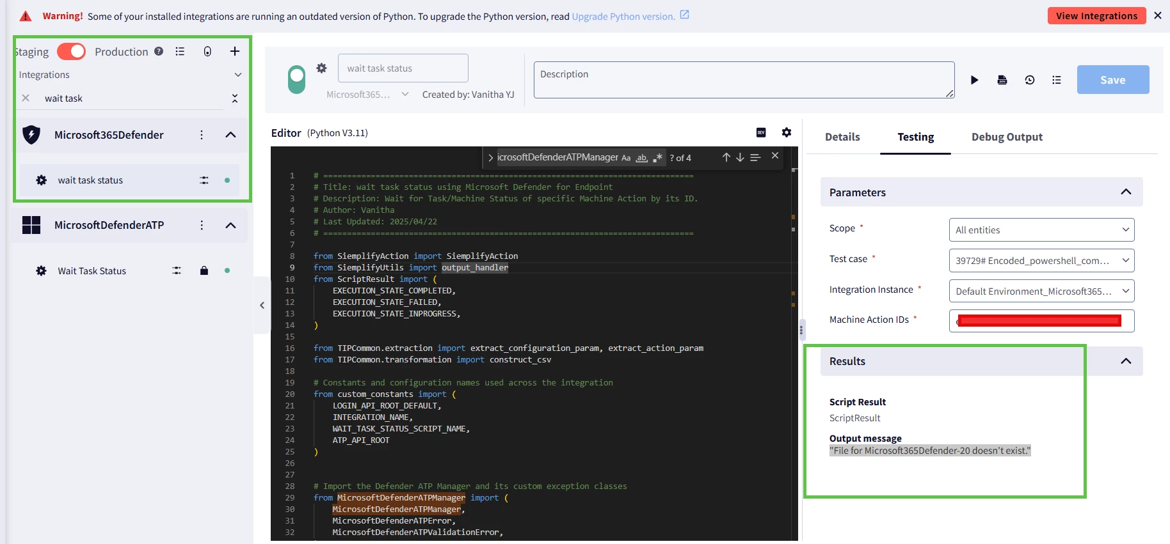
Task: Click 'output_handler' highlighted on line 9
Action: [x=475, y=268]
